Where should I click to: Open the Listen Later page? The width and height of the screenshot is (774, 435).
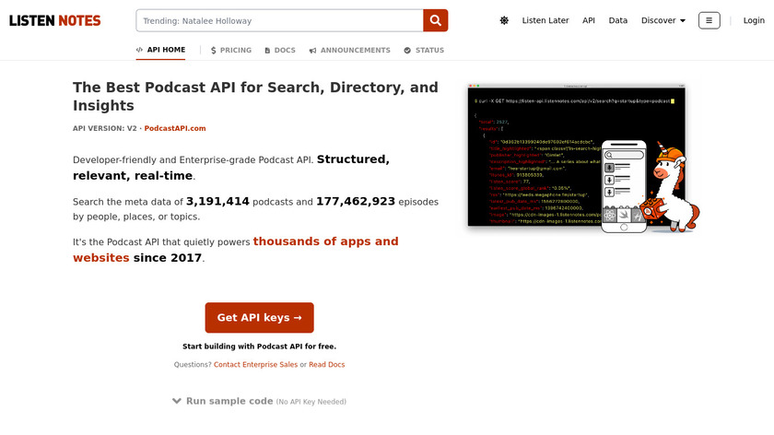pos(545,20)
